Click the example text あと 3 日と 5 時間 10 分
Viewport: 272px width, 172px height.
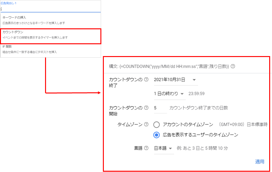202,148
